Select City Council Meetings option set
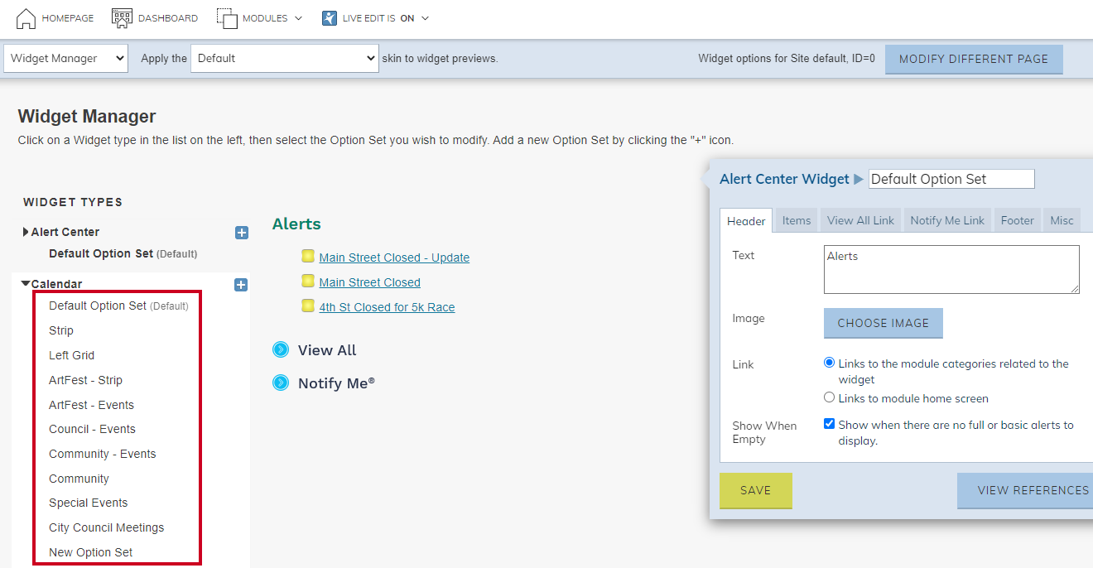This screenshot has height=568, width=1093. click(x=106, y=527)
